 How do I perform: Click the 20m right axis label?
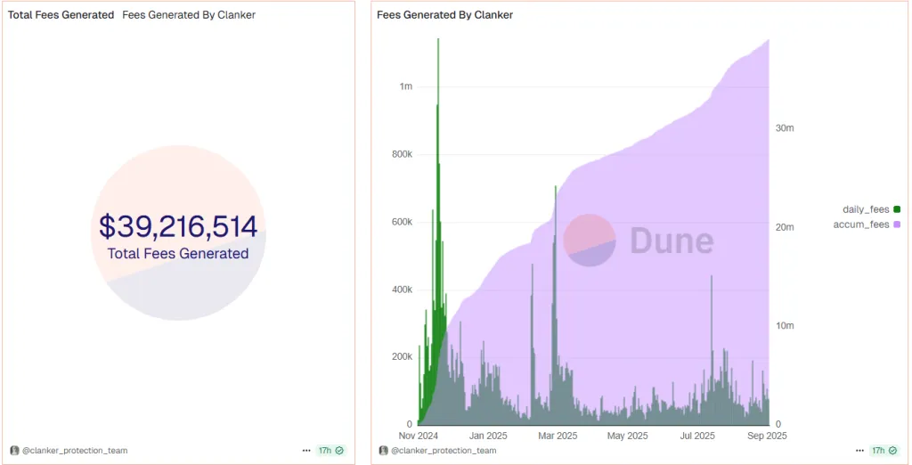(785, 227)
